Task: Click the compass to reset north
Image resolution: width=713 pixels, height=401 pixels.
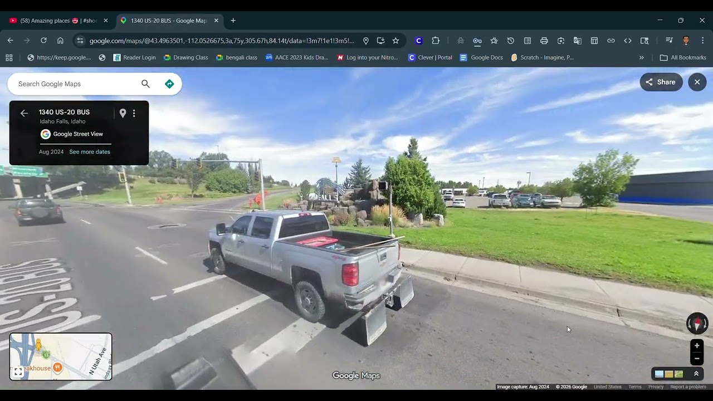Action: coord(697,324)
